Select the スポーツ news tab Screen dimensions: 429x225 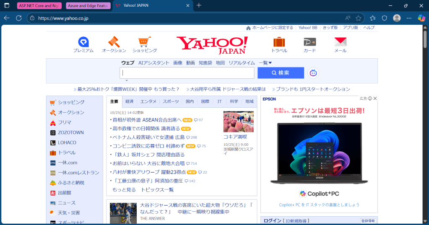(171, 101)
